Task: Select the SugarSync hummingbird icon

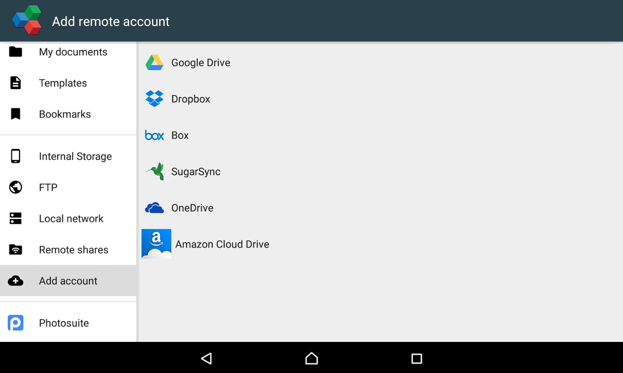Action: [x=155, y=171]
